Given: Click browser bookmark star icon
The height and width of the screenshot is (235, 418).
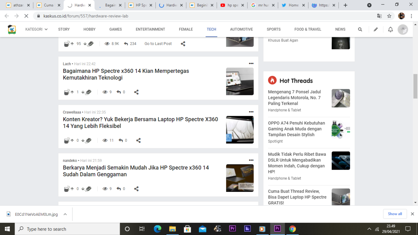Looking at the screenshot, I should tap(389, 16).
